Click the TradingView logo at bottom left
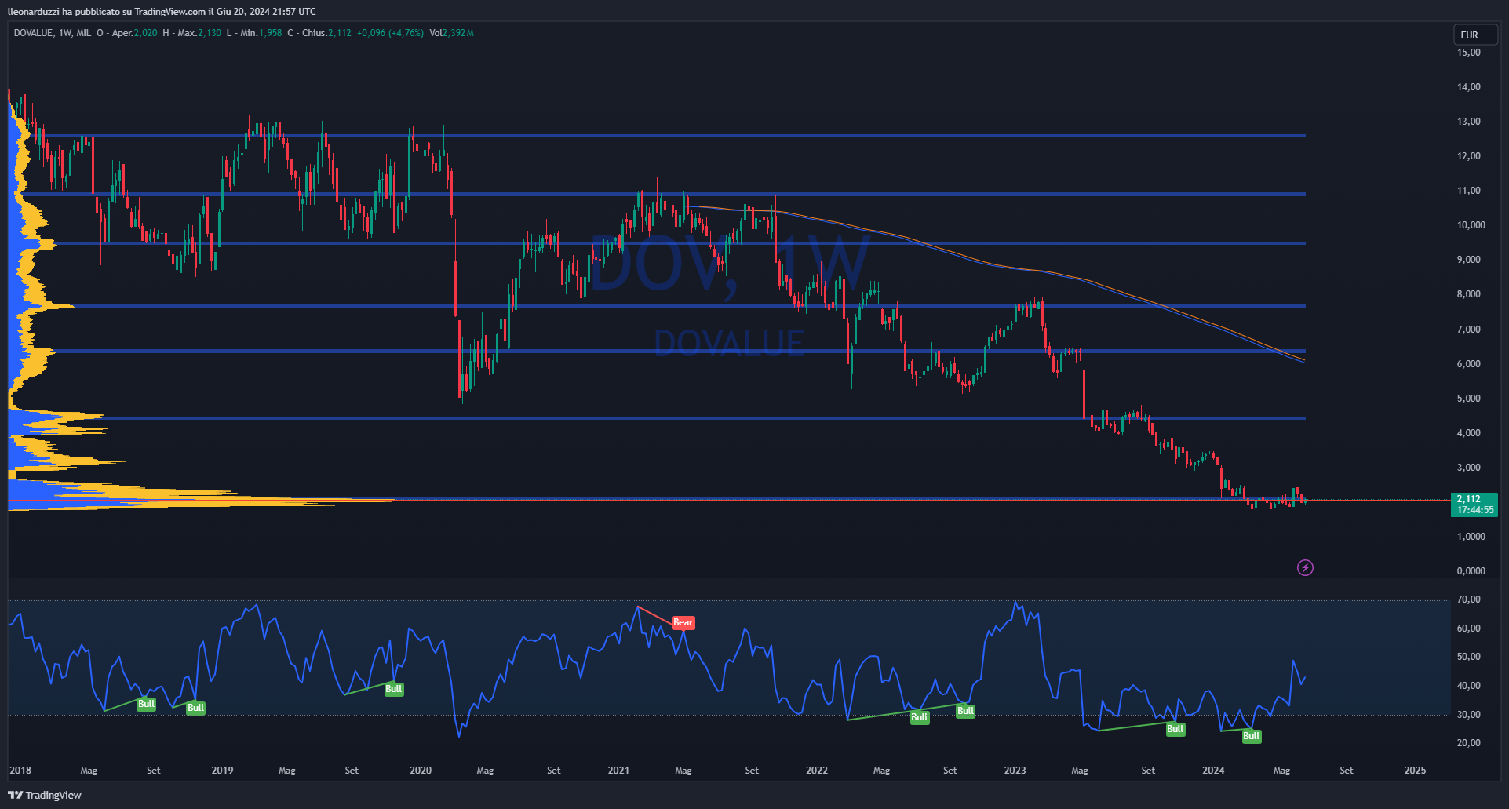Viewport: 1509px width, 809px height. 45,795
